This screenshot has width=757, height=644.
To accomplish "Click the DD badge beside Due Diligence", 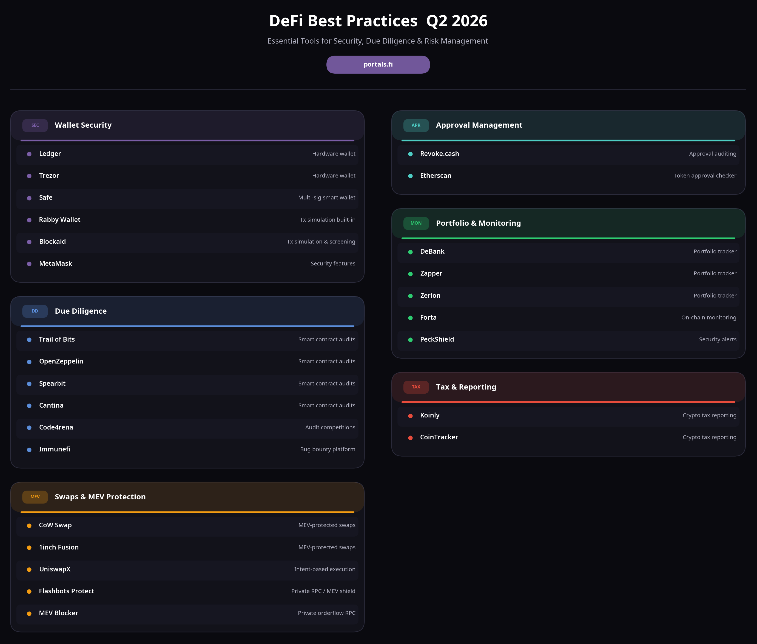I will tap(35, 311).
